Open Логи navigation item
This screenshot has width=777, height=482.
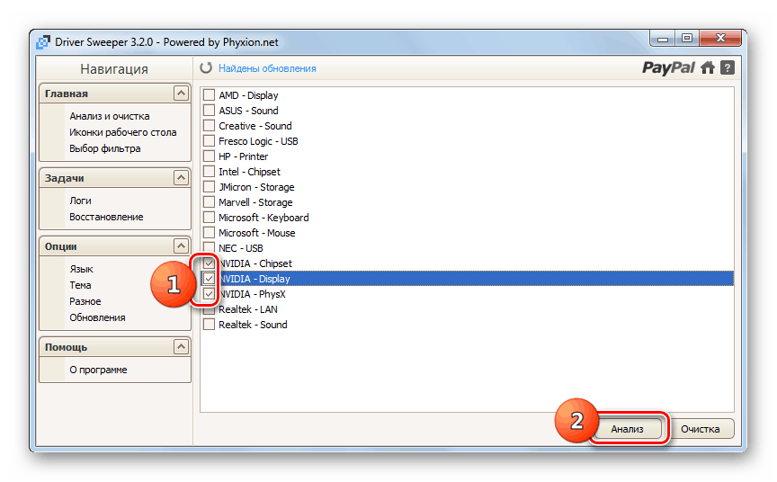80,201
